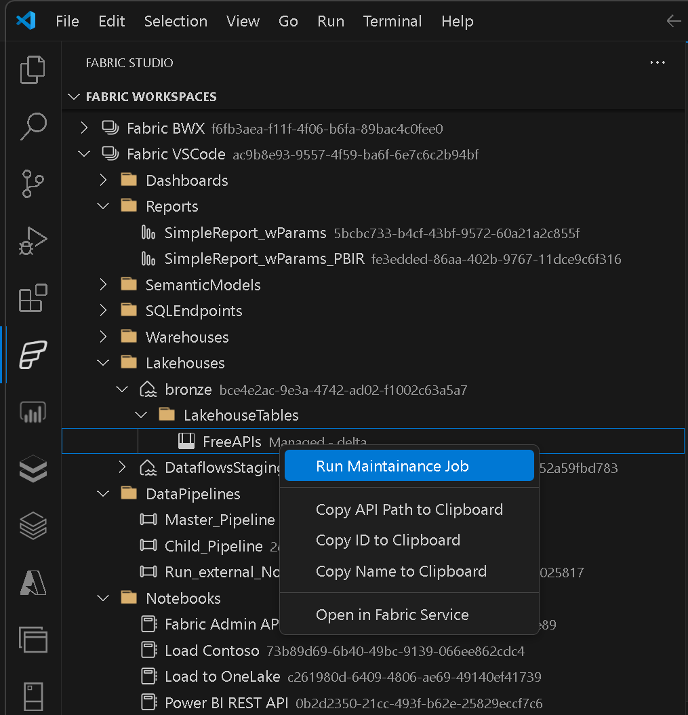Click the back navigation arrow in title bar
Image resolution: width=688 pixels, height=715 pixels.
(x=673, y=20)
